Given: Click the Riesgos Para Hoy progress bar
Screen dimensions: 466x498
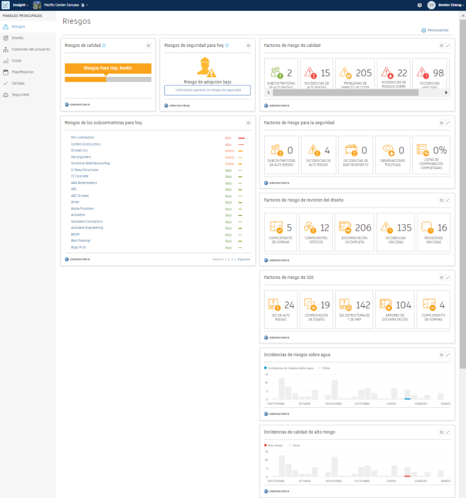Looking at the screenshot, I should (x=108, y=79).
